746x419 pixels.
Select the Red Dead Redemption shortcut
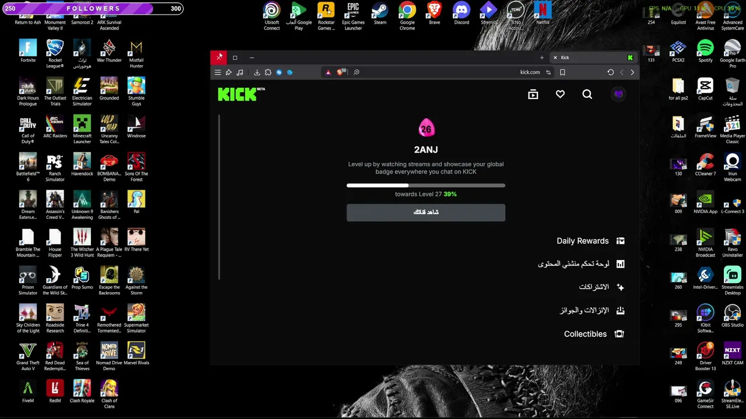(x=55, y=357)
